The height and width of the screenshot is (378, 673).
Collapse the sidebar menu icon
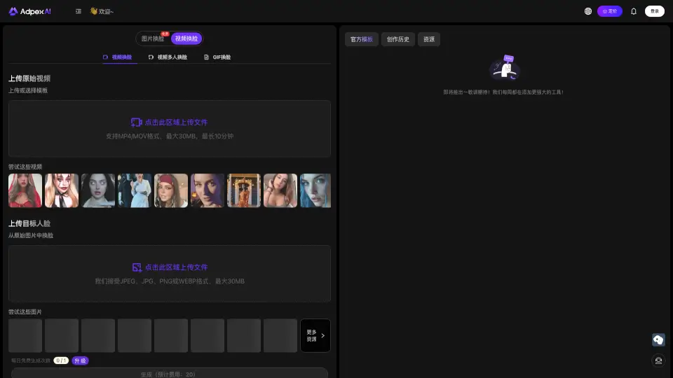pos(78,11)
